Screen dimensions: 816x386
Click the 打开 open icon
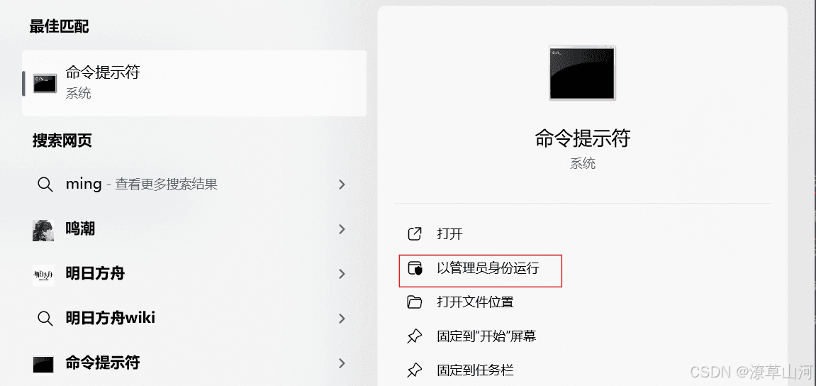[x=414, y=234]
